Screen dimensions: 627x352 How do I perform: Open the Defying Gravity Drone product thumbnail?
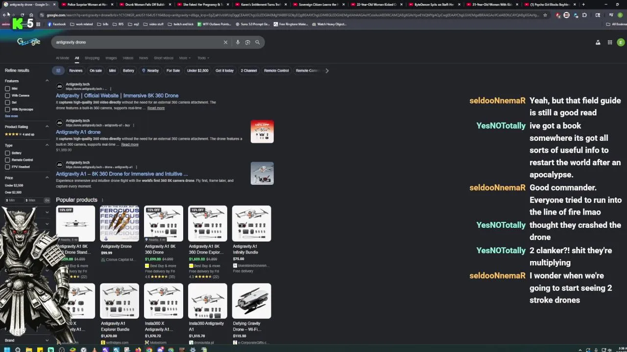tap(251, 301)
